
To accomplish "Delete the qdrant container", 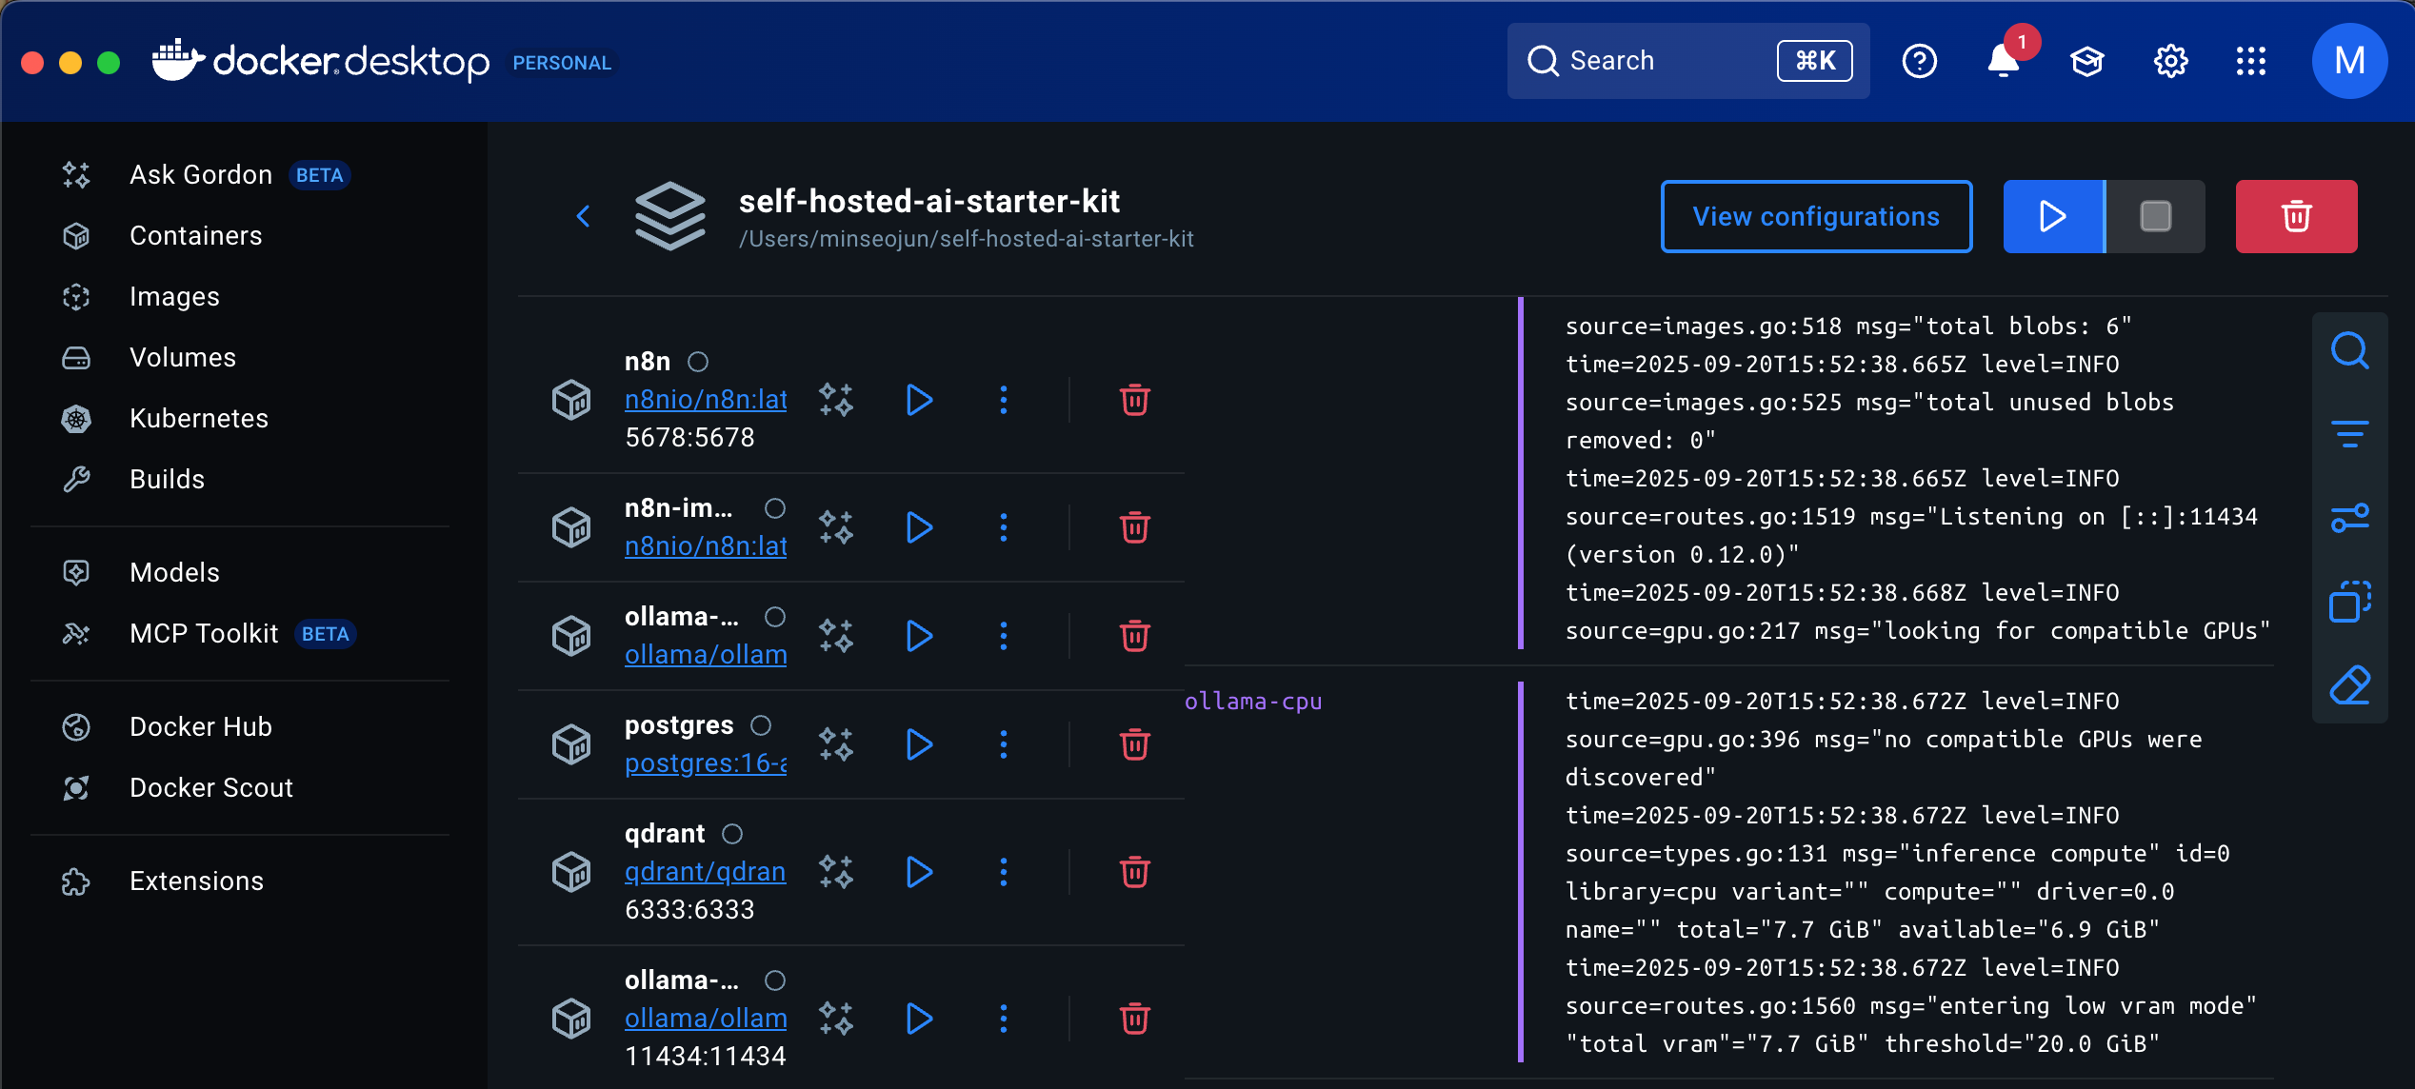I will pos(1134,872).
